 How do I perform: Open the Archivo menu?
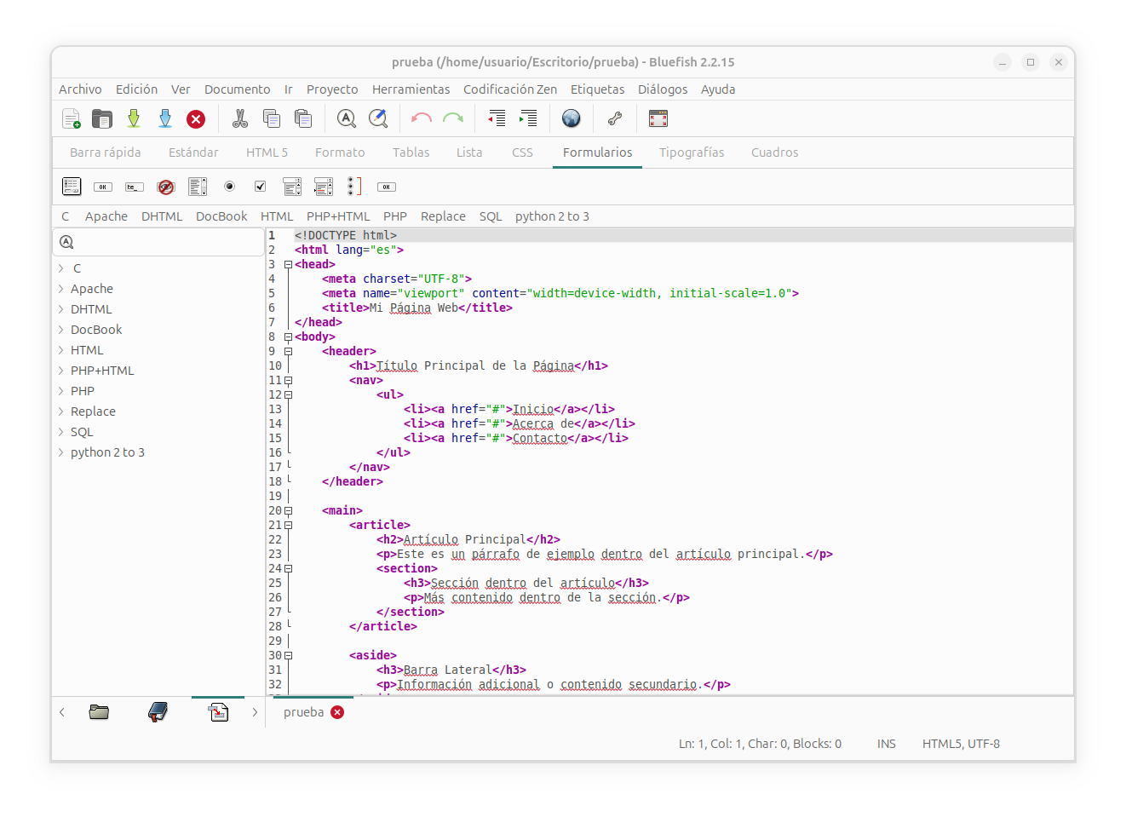tap(80, 89)
